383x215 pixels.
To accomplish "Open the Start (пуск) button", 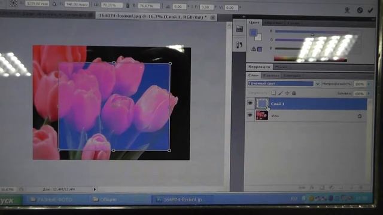I will pos(10,201).
